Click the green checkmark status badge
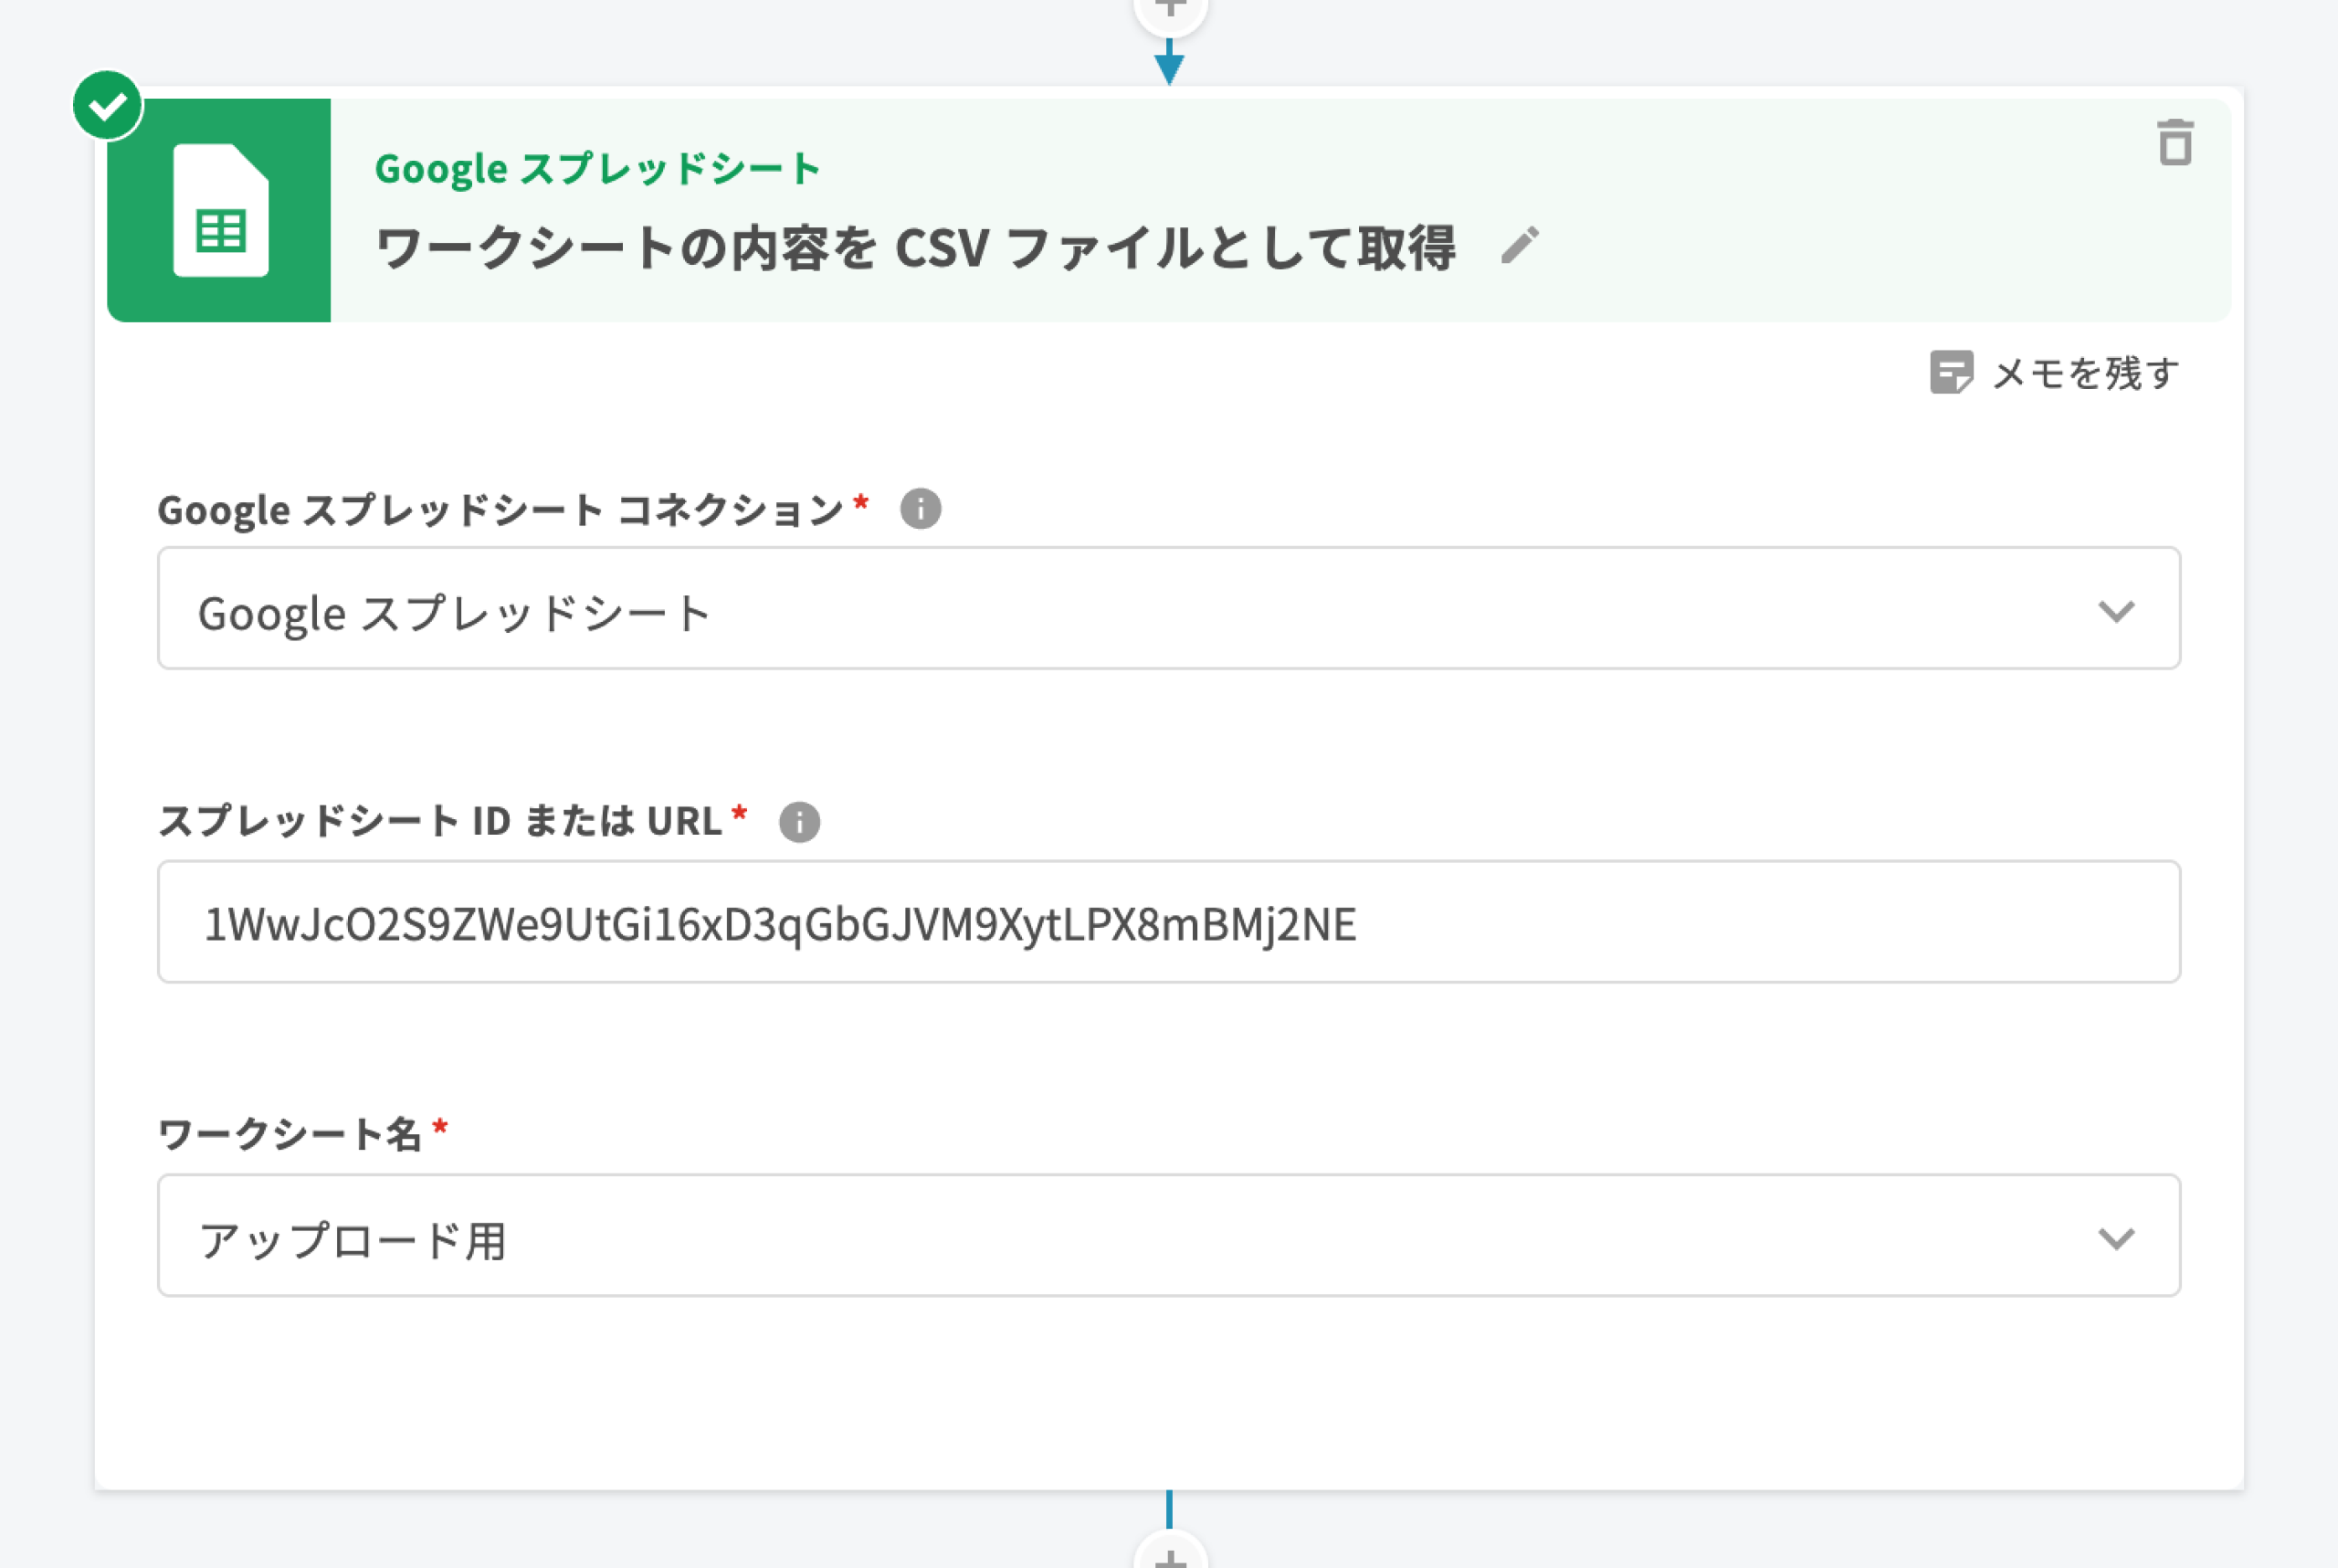This screenshot has width=2338, height=1568. coord(108,105)
